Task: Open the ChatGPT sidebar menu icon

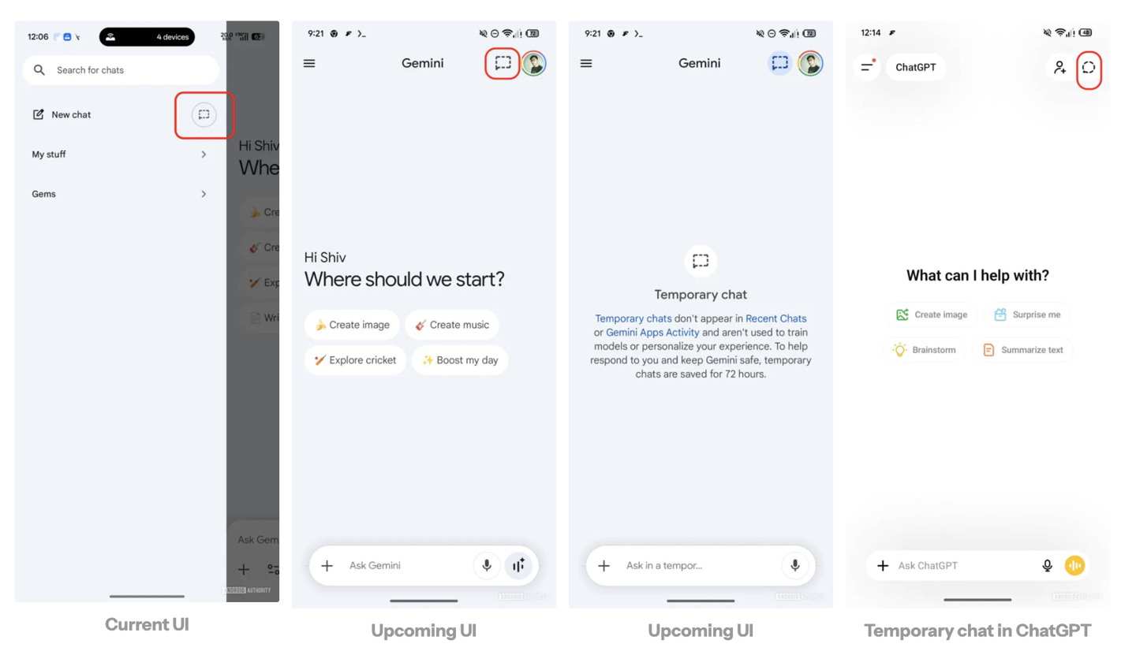Action: (867, 67)
